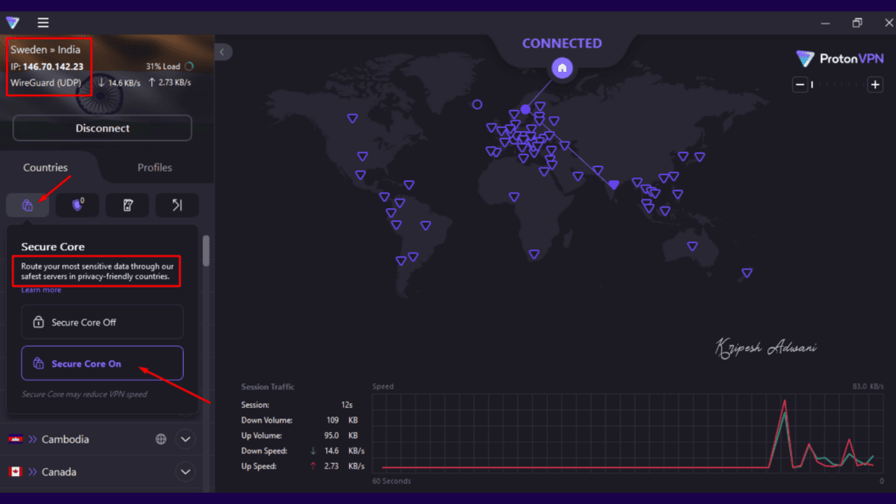Expand the Cambodia server list
This screenshot has width=896, height=504.
pos(185,438)
